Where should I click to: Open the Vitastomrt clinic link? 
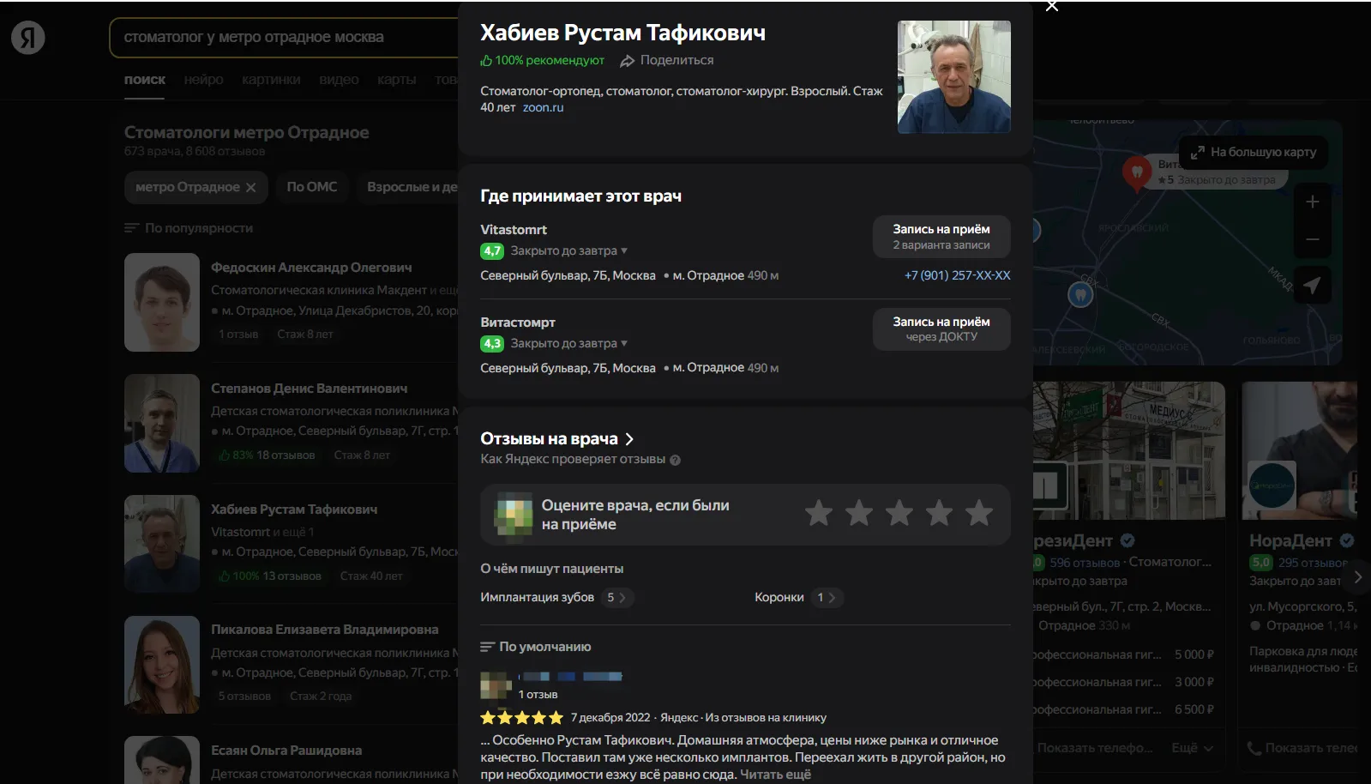[x=514, y=230]
